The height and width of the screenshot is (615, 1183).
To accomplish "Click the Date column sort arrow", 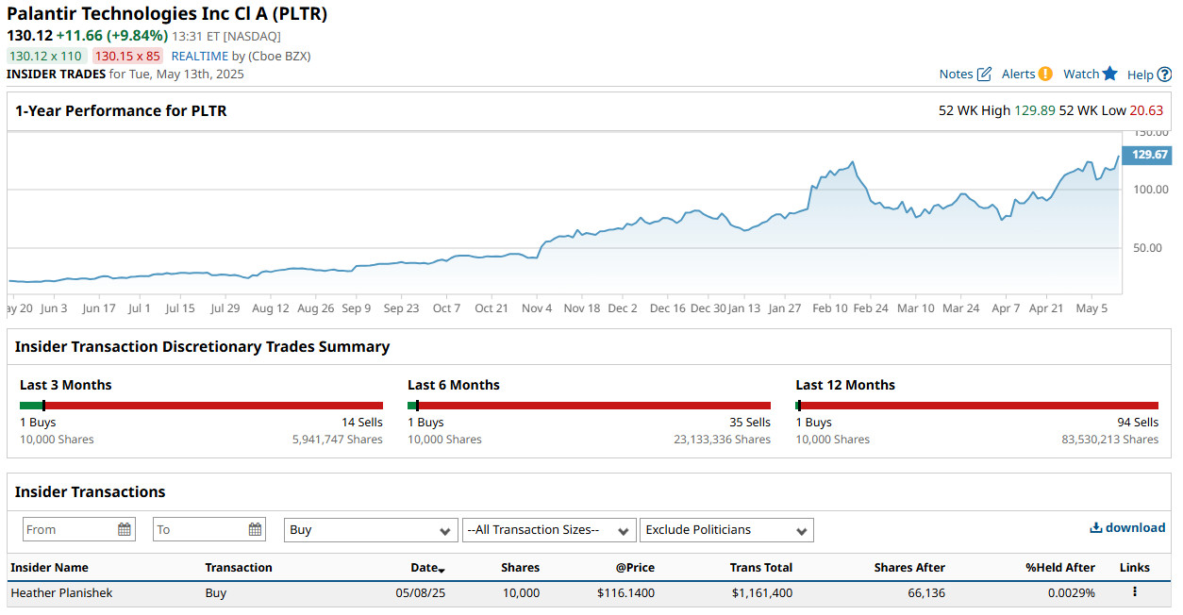I will tap(442, 569).
